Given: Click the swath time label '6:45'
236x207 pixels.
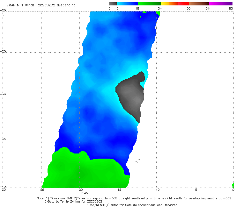Looking at the screenshot, I should pos(85,193).
